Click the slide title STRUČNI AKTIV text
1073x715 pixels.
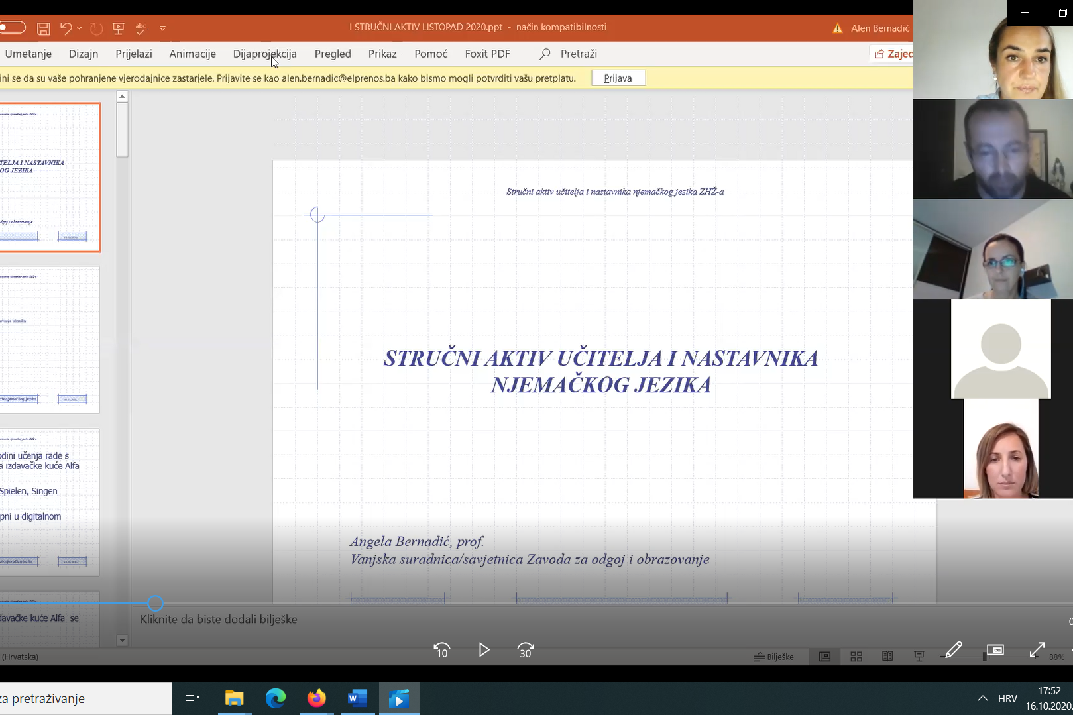pos(600,371)
